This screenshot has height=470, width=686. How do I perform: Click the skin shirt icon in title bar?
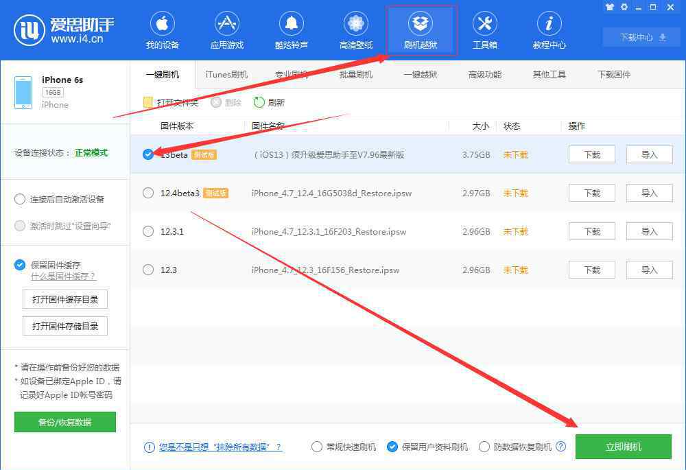pyautogui.click(x=610, y=7)
